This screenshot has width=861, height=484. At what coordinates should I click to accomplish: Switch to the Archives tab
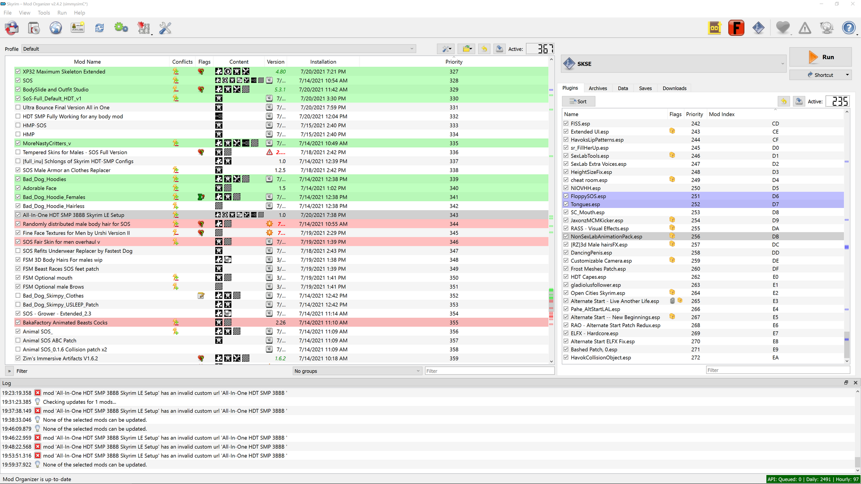point(598,88)
